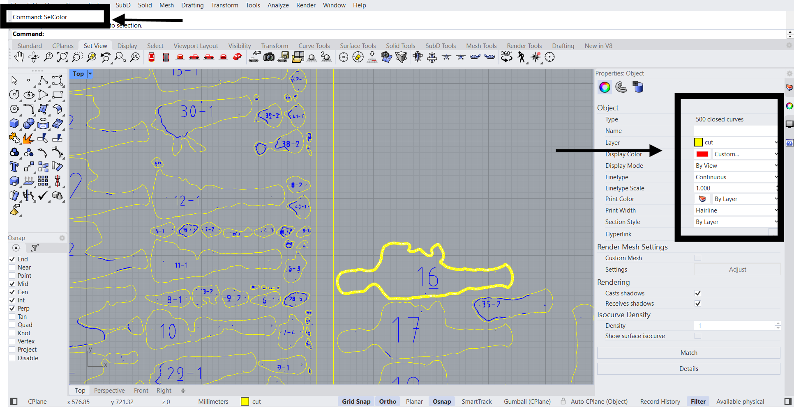Viewport: 794px width, 407px height.
Task: Open the Material properties icon in Properties panel
Action: [x=621, y=87]
